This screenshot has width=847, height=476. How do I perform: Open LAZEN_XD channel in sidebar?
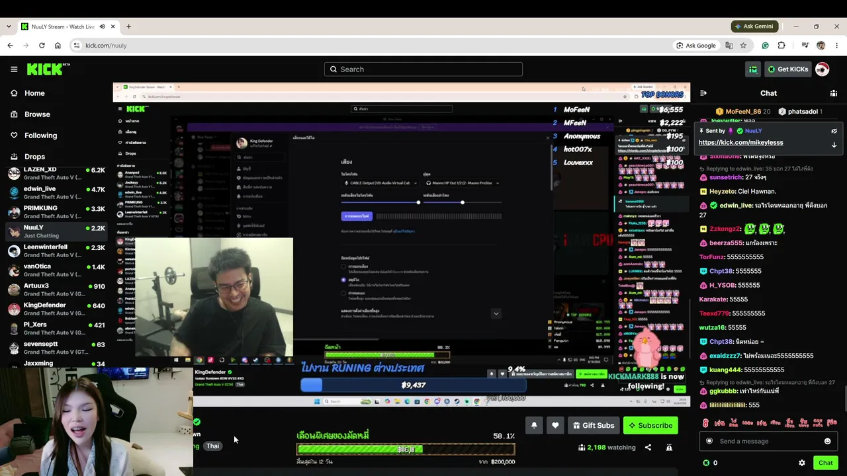click(x=56, y=173)
